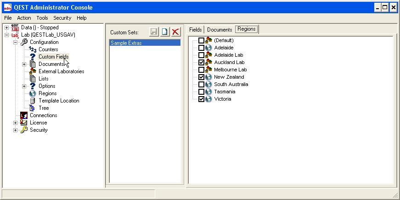Click the Security key icon in tree
The width and height of the screenshot is (400, 200).
(x=23, y=130)
